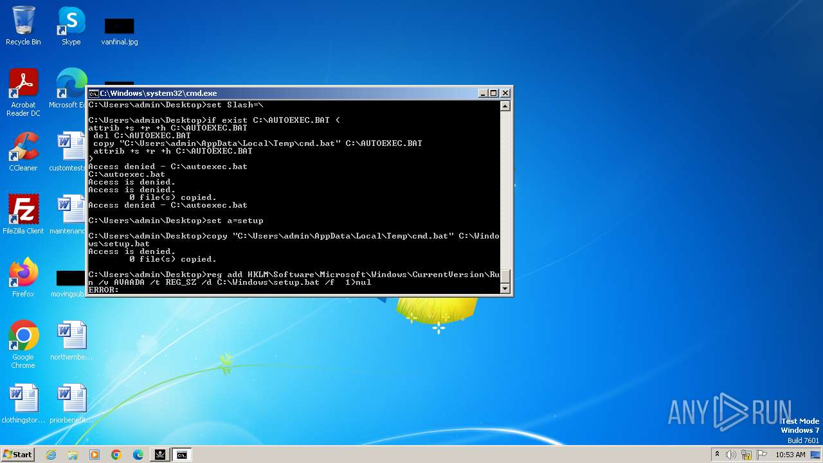The image size is (823, 463).
Task: Click 'del C:\AUTOEXEC.BAT' console line
Action: [142, 136]
